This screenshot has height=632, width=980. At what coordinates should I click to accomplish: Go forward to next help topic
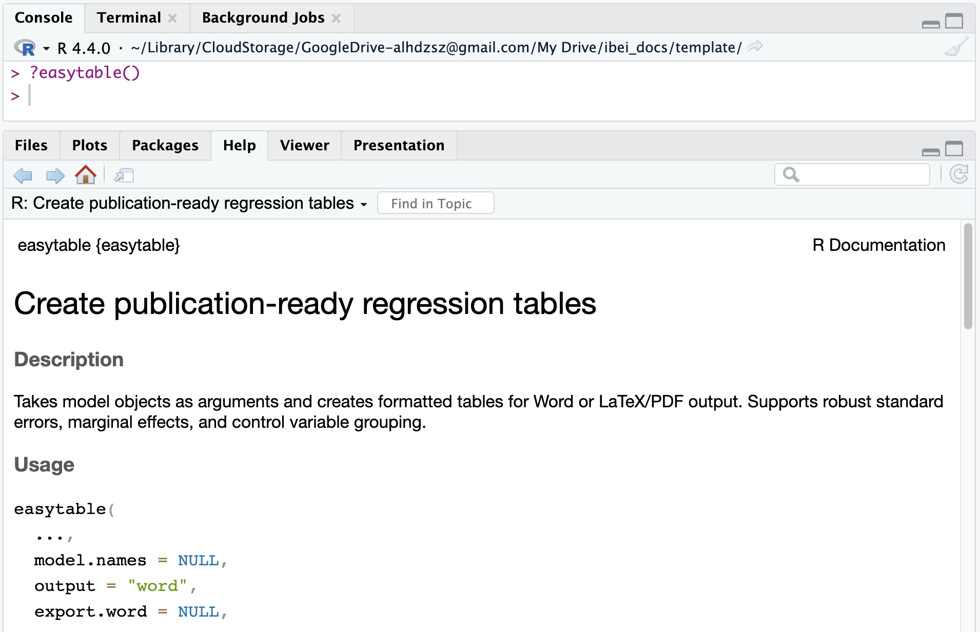(x=55, y=175)
